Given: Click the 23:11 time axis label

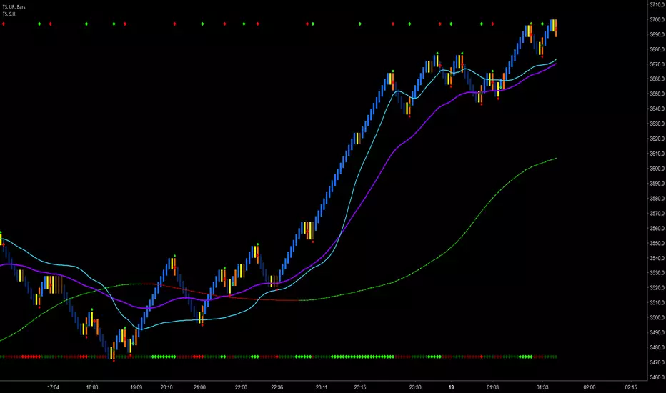Looking at the screenshot, I should (322, 387).
